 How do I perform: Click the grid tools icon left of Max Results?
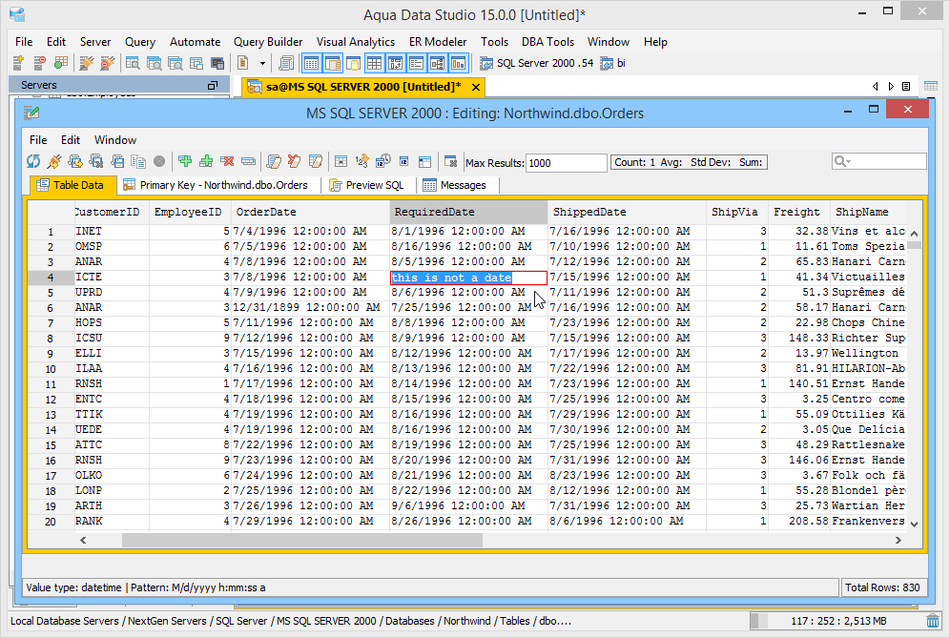pos(450,161)
